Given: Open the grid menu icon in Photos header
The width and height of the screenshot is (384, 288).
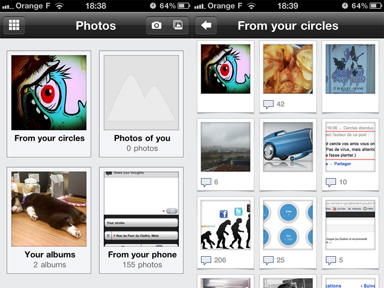Looking at the screenshot, I should click(14, 25).
